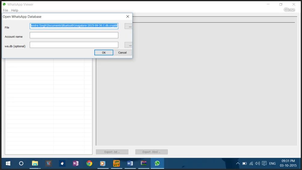Image resolution: width=302 pixels, height=170 pixels.
Task: Check battery status in system tray
Action: point(245,163)
